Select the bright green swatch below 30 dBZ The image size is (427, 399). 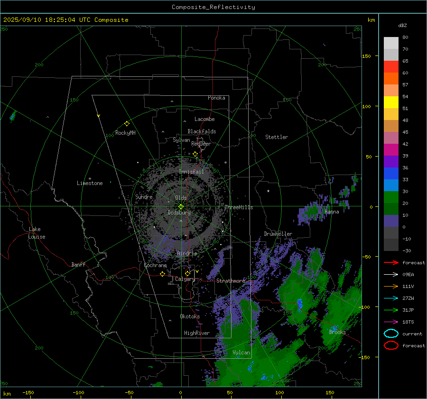pos(391,197)
